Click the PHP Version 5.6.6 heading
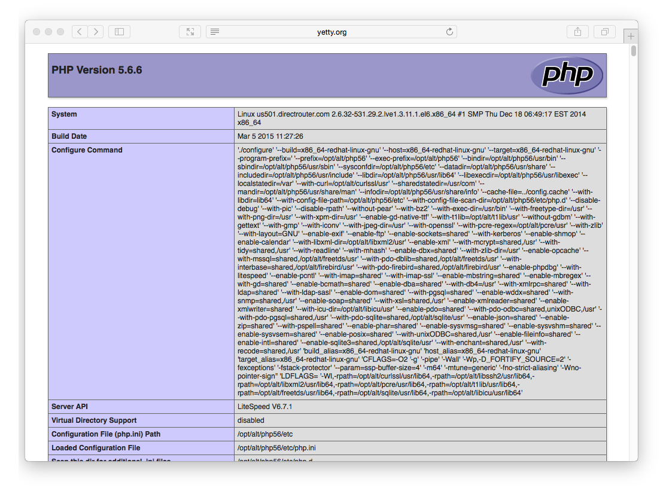Screen dimensions: 663x491 point(97,70)
